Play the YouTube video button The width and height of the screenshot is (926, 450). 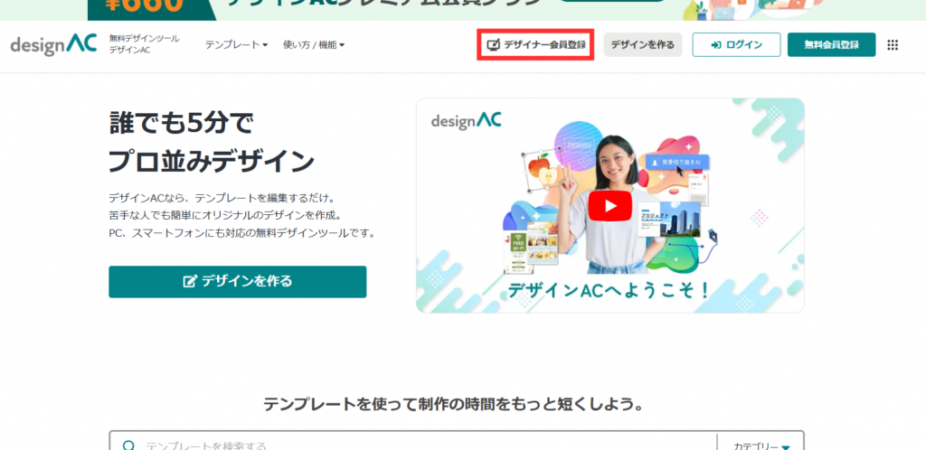coord(610,206)
